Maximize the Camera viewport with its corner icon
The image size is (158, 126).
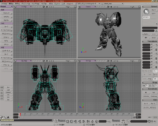pyautogui.click(x=139, y=7)
